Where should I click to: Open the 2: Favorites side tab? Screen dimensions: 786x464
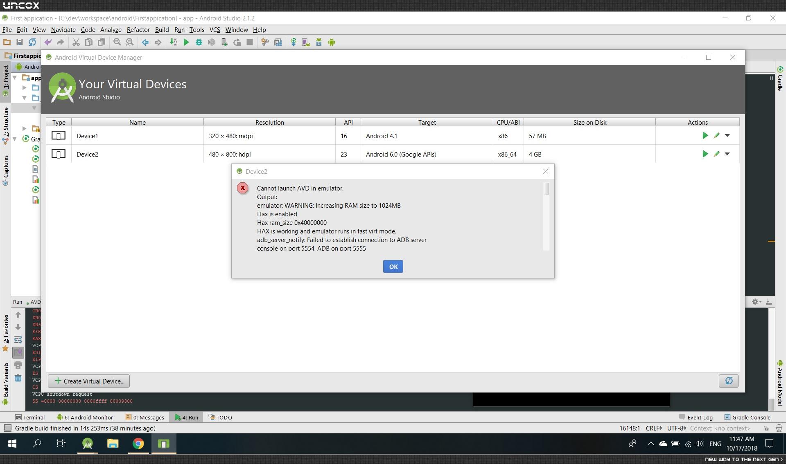tap(6, 333)
